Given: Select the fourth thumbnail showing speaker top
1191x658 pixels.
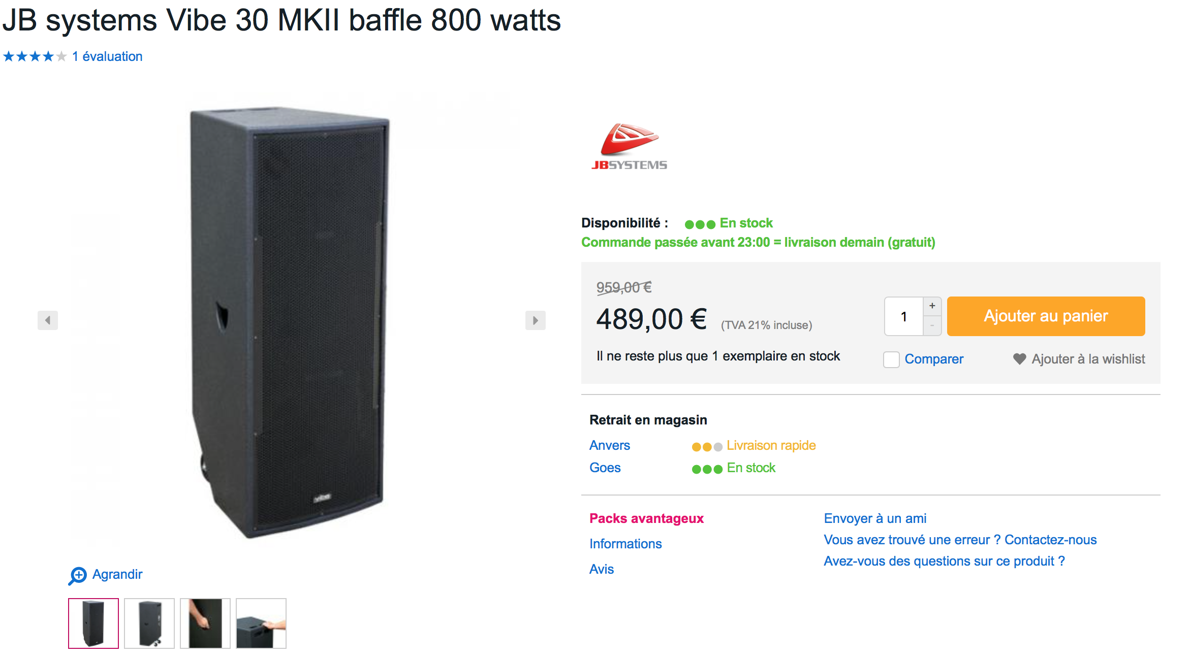Looking at the screenshot, I should (x=261, y=623).
